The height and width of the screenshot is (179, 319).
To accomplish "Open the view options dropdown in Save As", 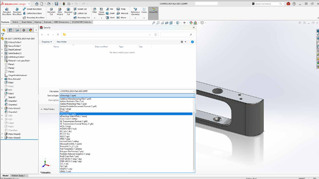I will point(185,42).
